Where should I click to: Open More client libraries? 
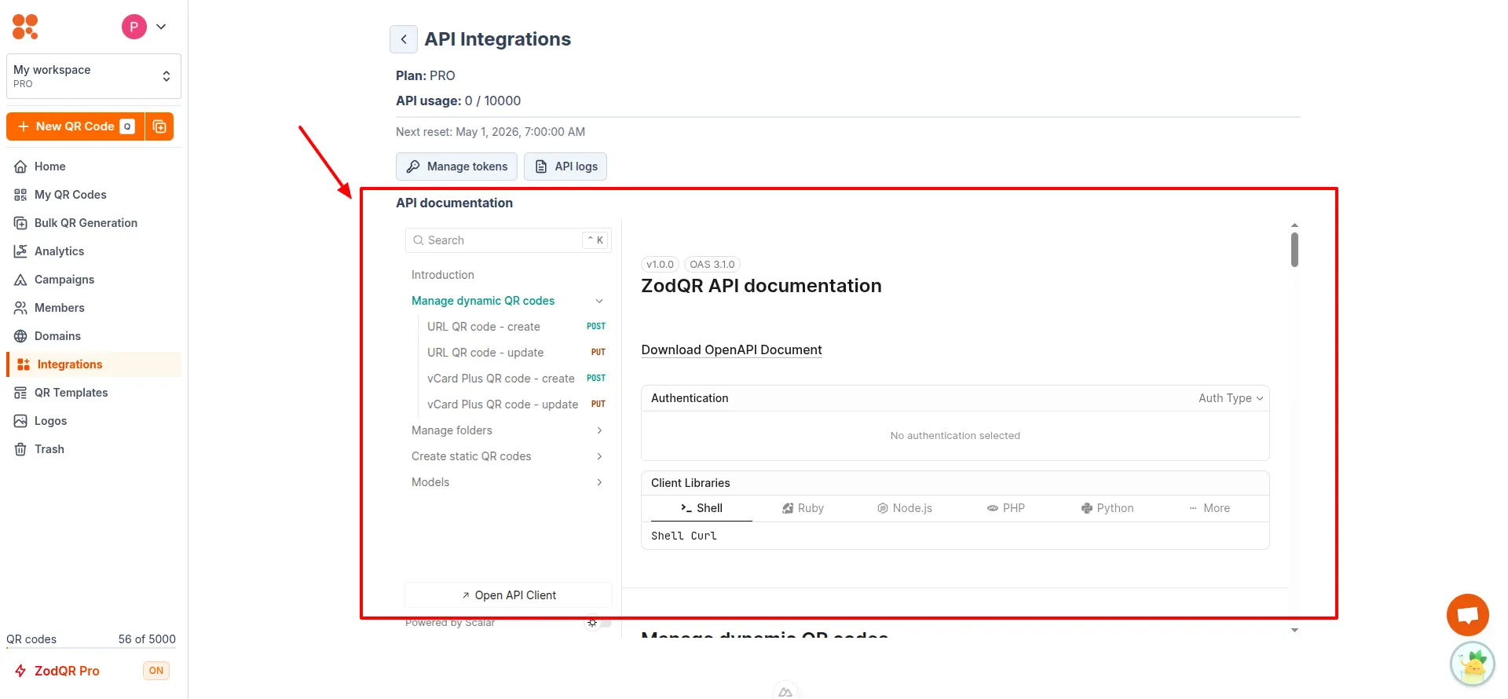(1210, 508)
